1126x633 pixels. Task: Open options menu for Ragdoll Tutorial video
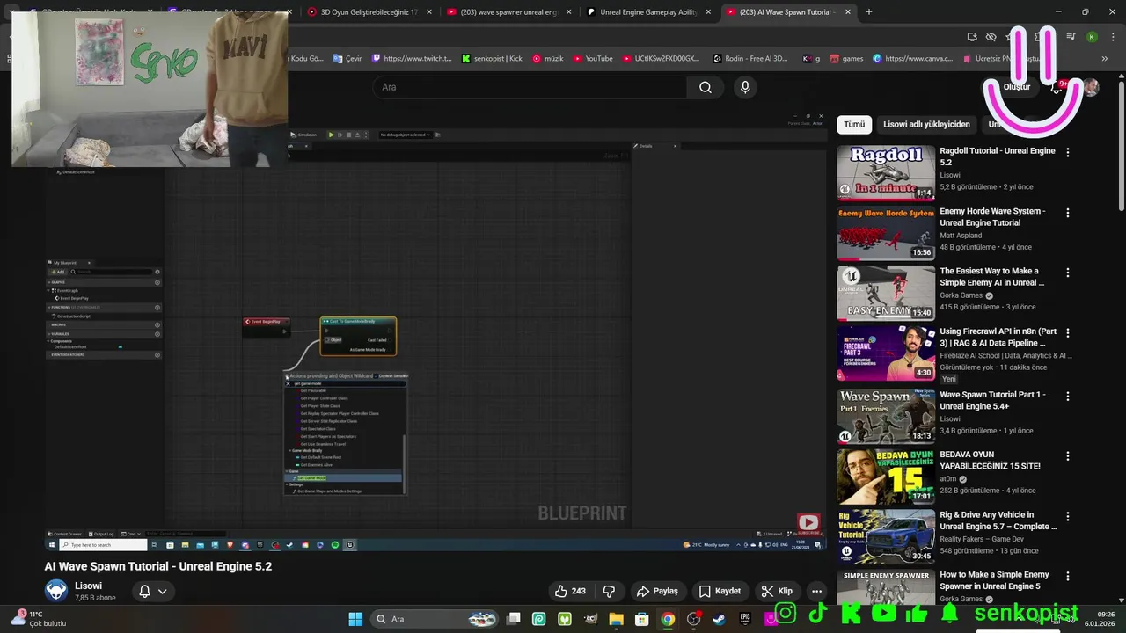coord(1068,152)
